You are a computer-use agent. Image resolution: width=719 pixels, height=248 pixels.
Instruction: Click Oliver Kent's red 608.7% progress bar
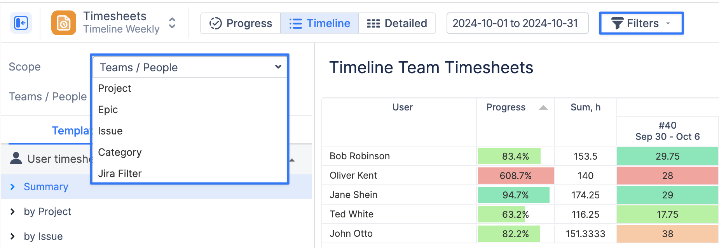(x=515, y=176)
